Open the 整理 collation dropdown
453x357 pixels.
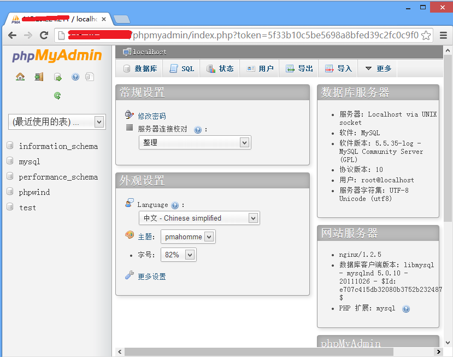coord(195,142)
